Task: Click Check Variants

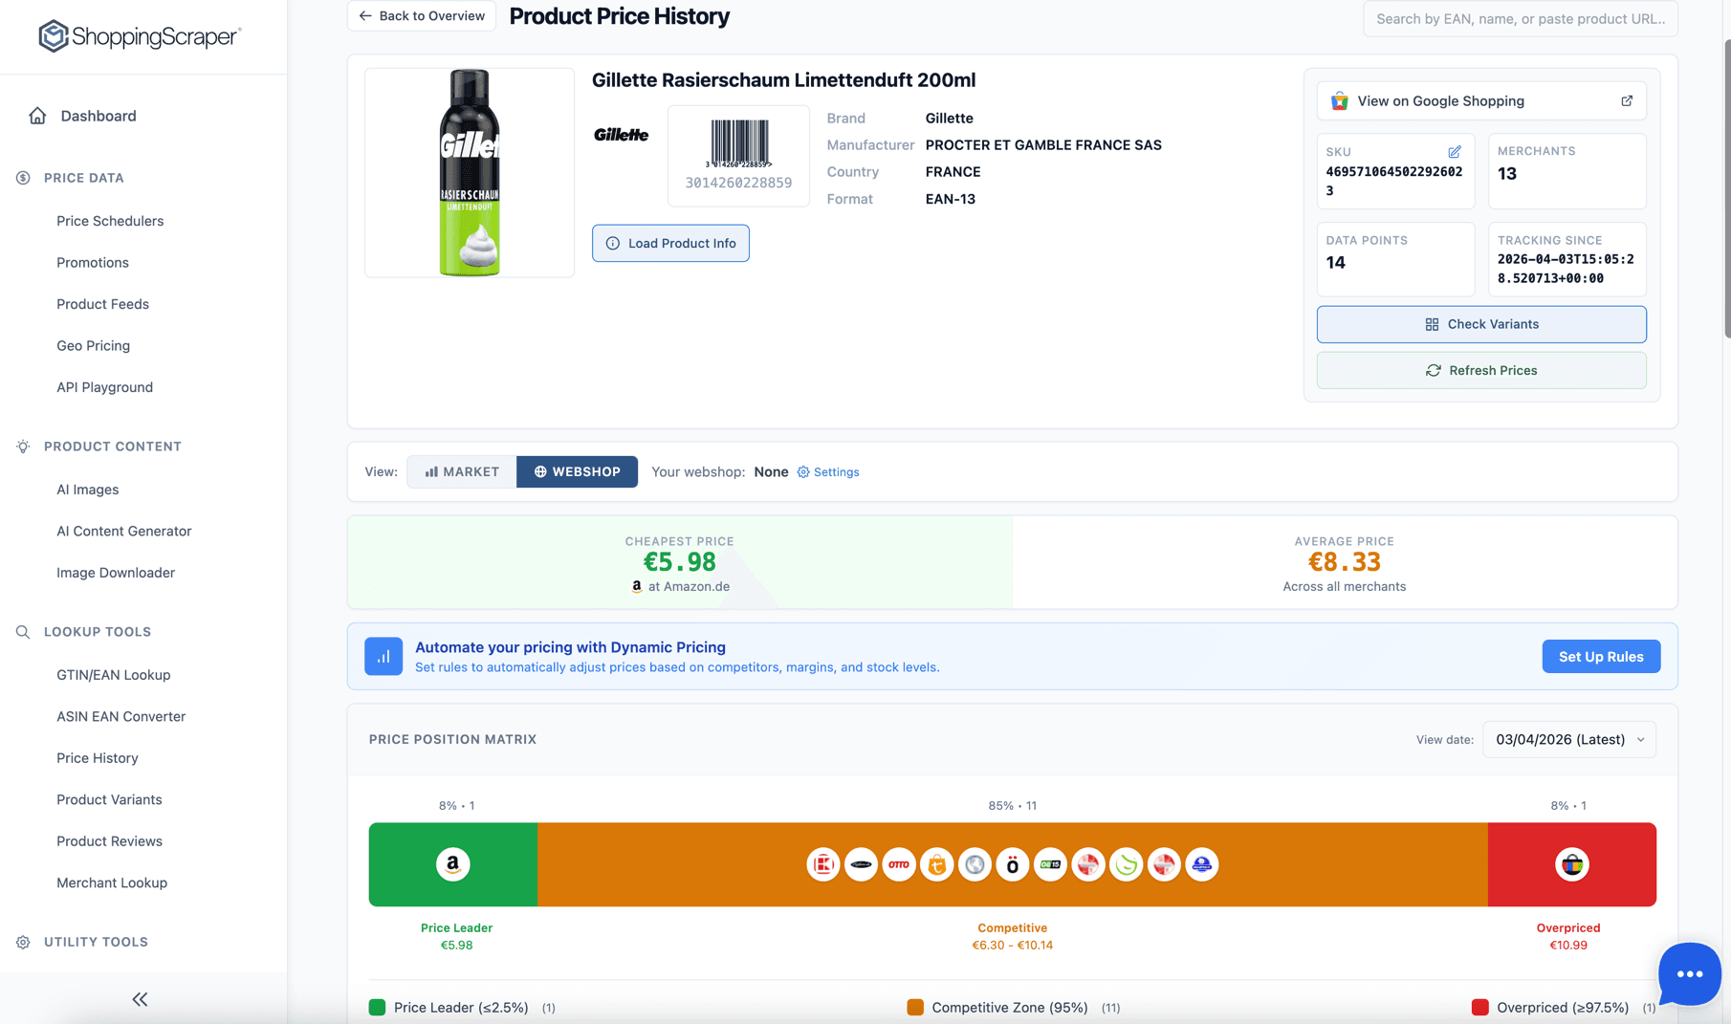Action: coord(1481,324)
